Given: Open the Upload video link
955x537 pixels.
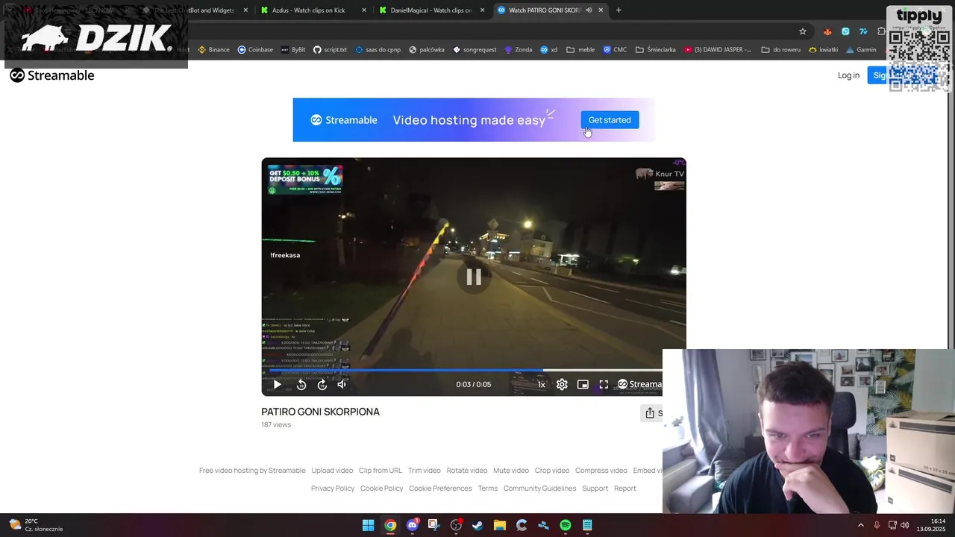Looking at the screenshot, I should point(332,471).
